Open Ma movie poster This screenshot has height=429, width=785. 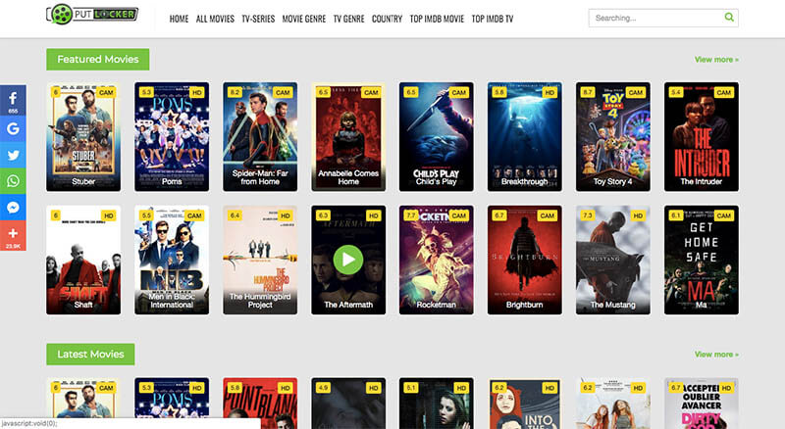[702, 260]
